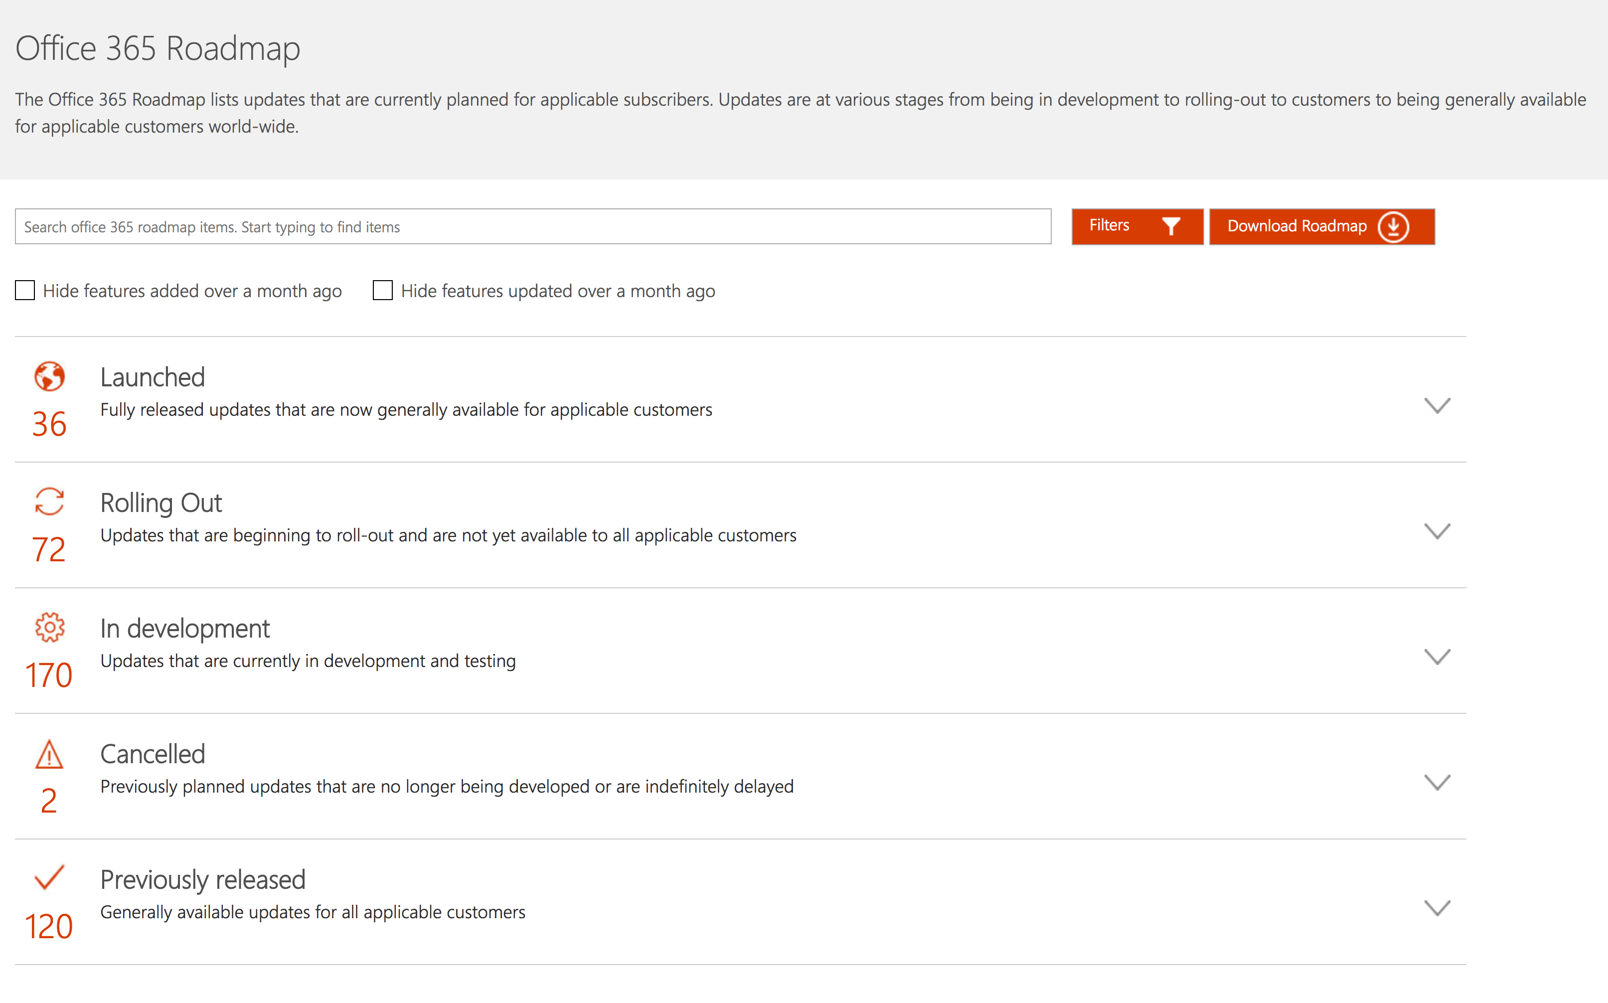The width and height of the screenshot is (1608, 1003).
Task: Click the Rolling Out refresh arrows icon
Action: pyautogui.click(x=50, y=501)
